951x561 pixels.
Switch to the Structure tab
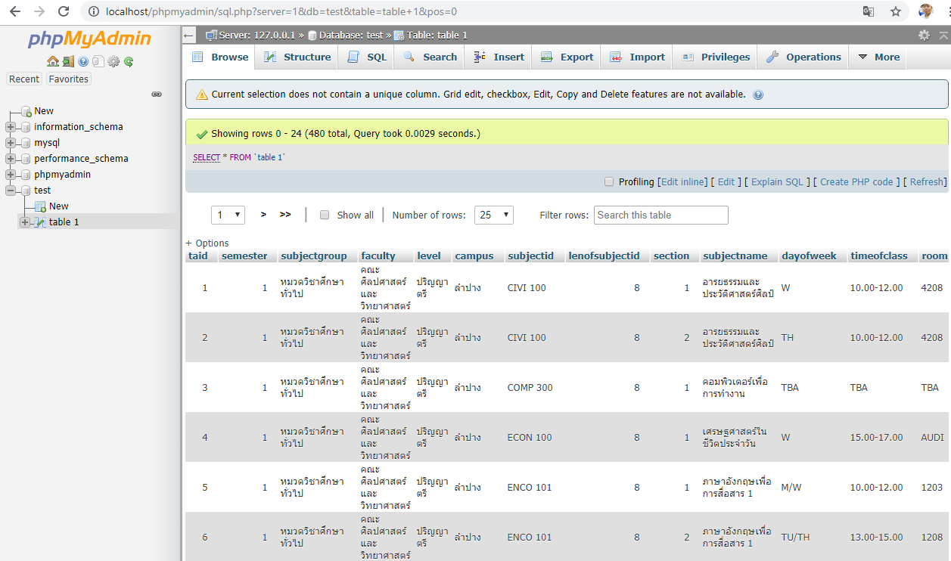297,57
